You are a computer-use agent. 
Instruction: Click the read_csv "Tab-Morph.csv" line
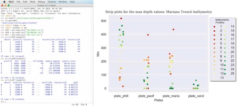(22, 33)
